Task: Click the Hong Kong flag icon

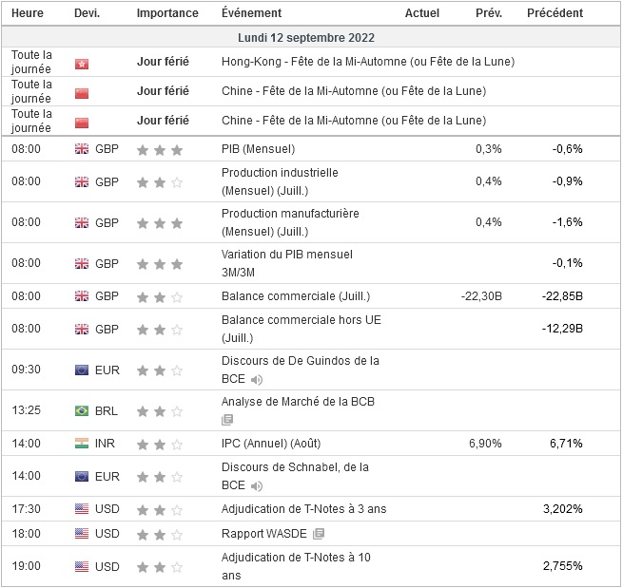Action: (x=81, y=63)
